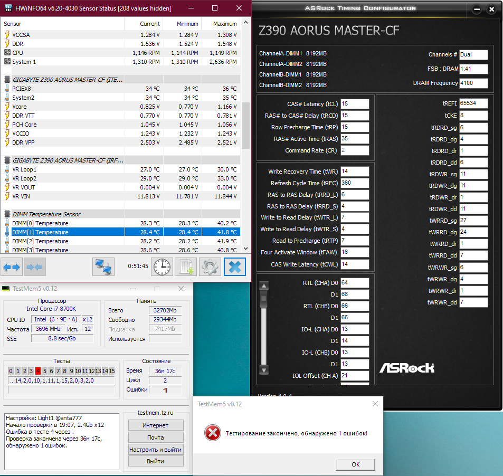Screen dimensions: 503x476
Task: Click the CPU fan icon in sensor list
Action: pyautogui.click(x=7, y=52)
